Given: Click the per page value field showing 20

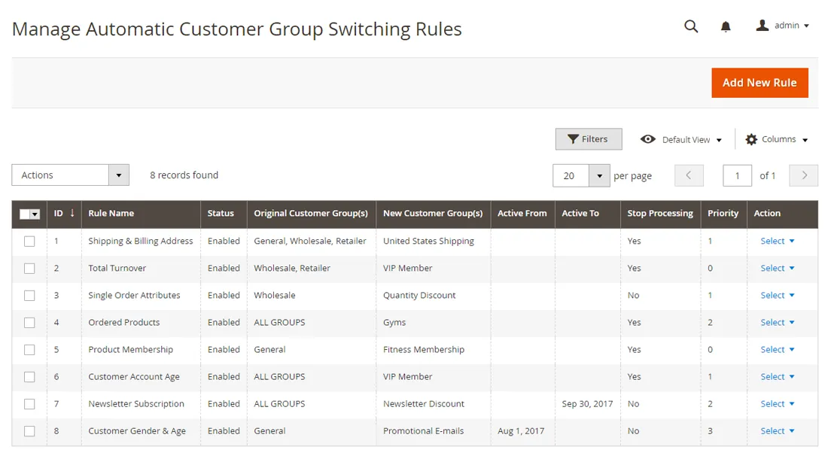Looking at the screenshot, I should (571, 176).
